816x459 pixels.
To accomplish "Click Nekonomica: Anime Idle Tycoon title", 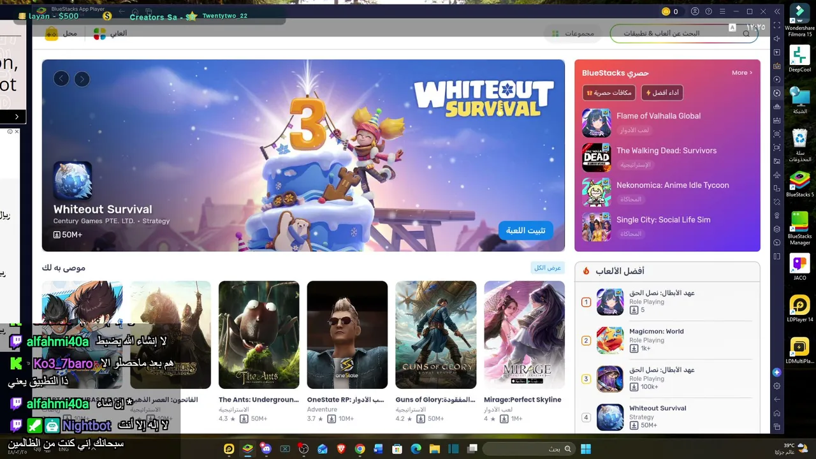I will tap(673, 185).
